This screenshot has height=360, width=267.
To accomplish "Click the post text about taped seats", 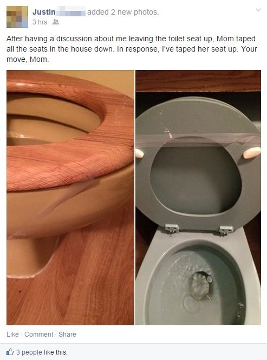I will pyautogui.click(x=132, y=49).
